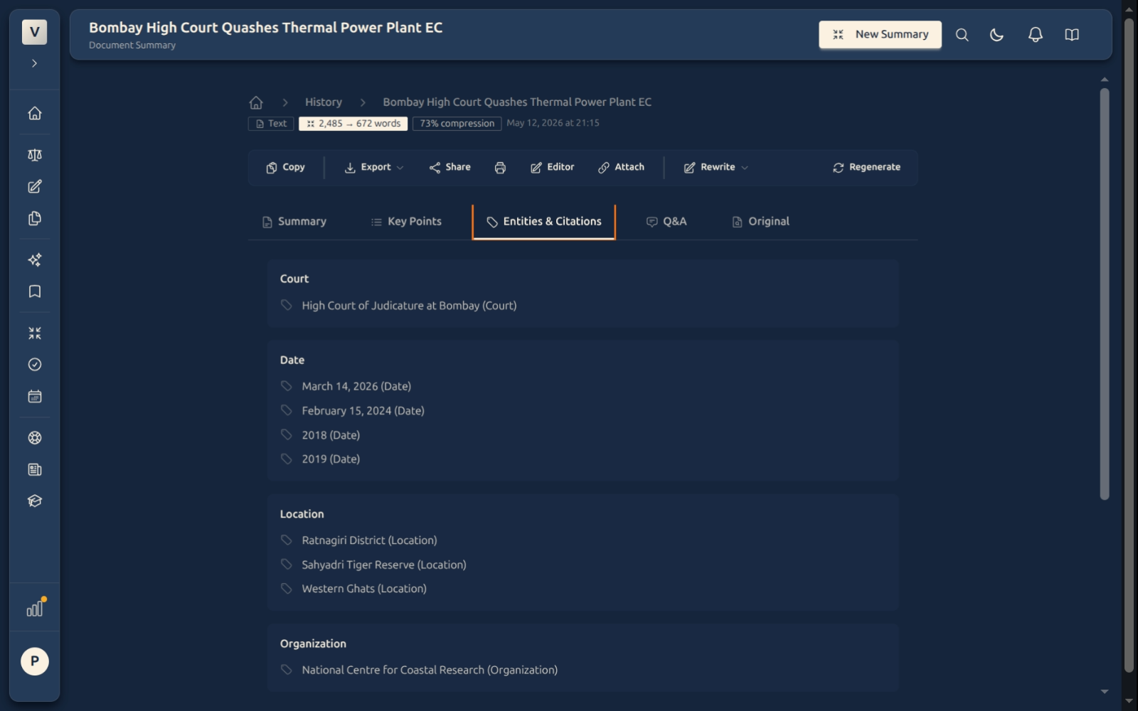
Task: Toggle dark mode with the moon icon
Action: (x=997, y=35)
